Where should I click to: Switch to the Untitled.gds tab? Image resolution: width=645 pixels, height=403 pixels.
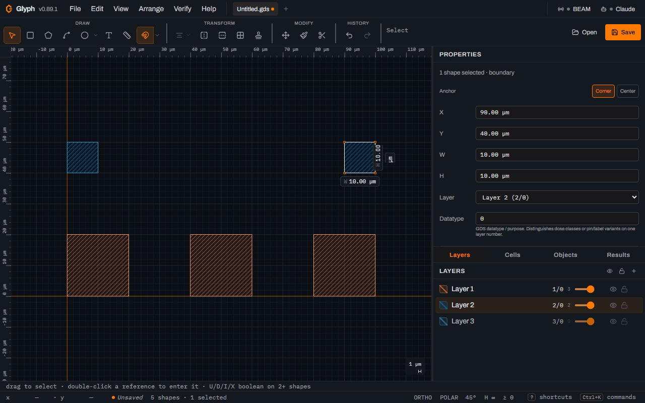pos(255,9)
